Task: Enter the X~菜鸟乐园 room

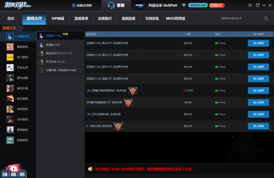Action: click(258, 126)
